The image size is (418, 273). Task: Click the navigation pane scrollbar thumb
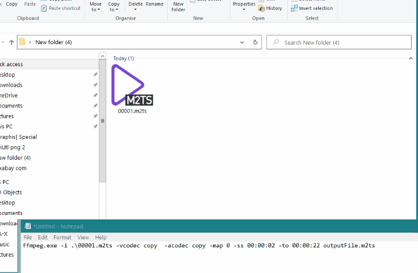tap(102, 121)
